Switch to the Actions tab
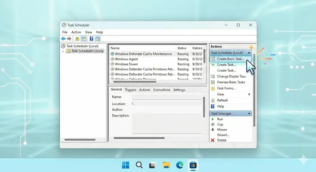The image size is (316, 172). click(145, 90)
